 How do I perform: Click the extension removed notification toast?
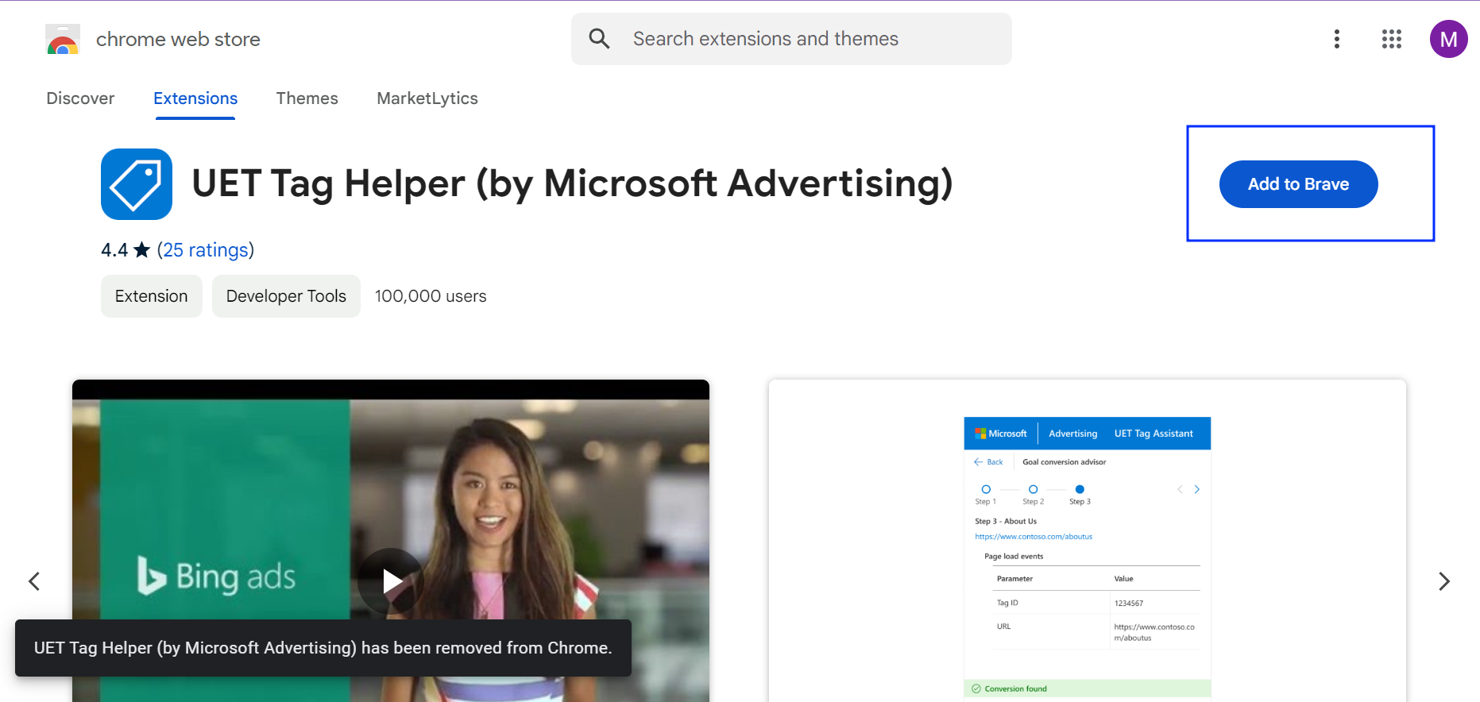323,648
